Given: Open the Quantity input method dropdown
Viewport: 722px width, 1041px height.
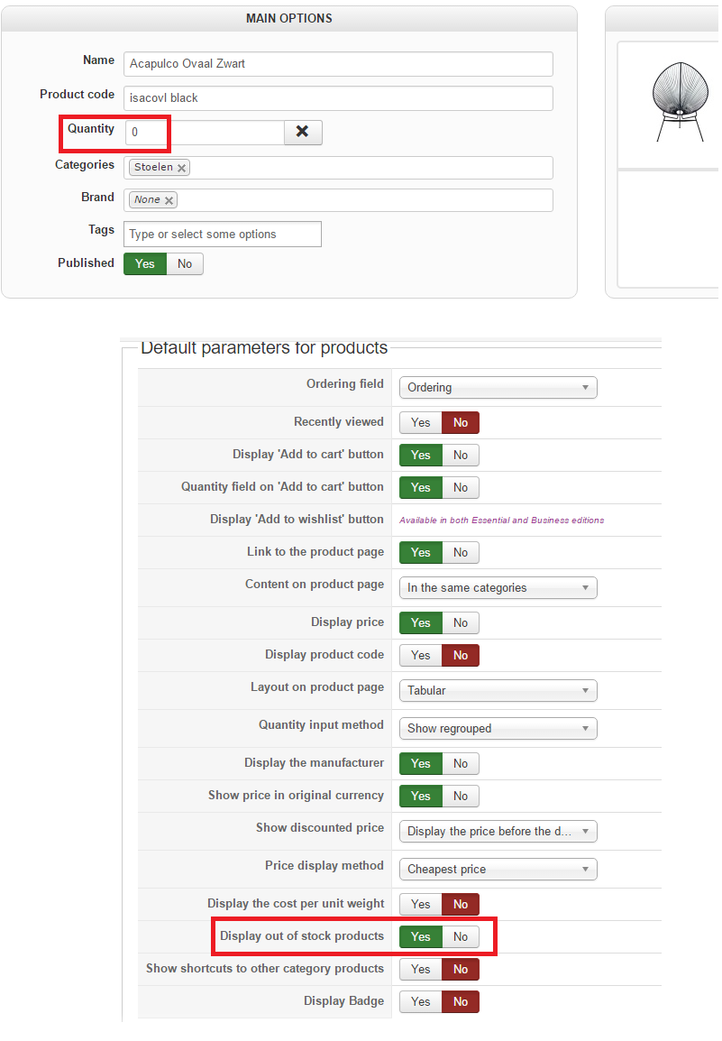Looking at the screenshot, I should pos(498,729).
